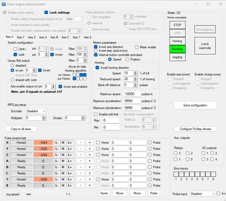Click the X row L- indicator
The width and height of the screenshot is (226, 201).
pos(57,143)
